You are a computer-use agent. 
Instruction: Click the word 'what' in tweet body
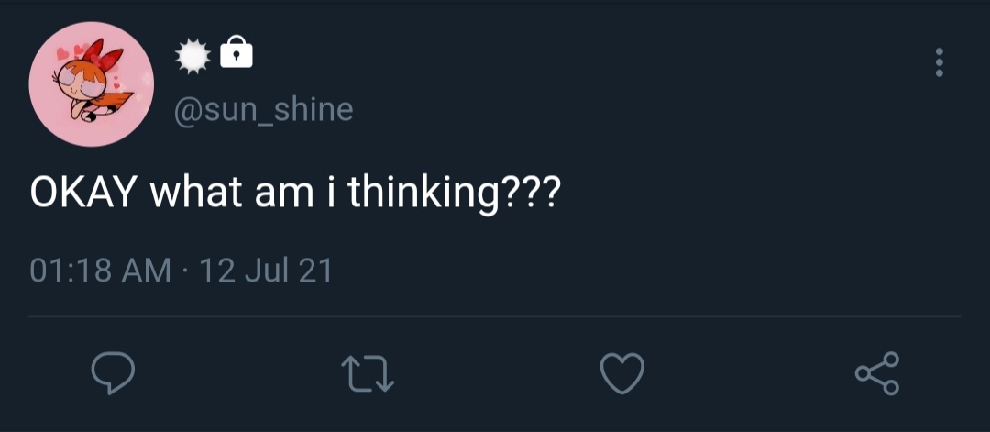pyautogui.click(x=196, y=192)
